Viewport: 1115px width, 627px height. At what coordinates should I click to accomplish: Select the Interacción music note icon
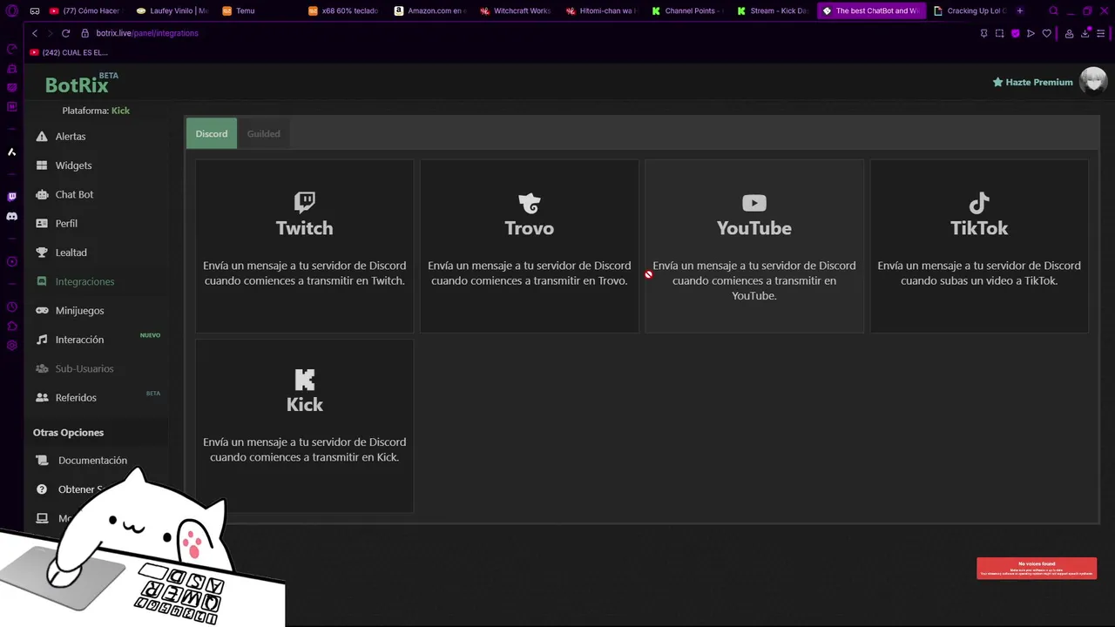point(42,340)
